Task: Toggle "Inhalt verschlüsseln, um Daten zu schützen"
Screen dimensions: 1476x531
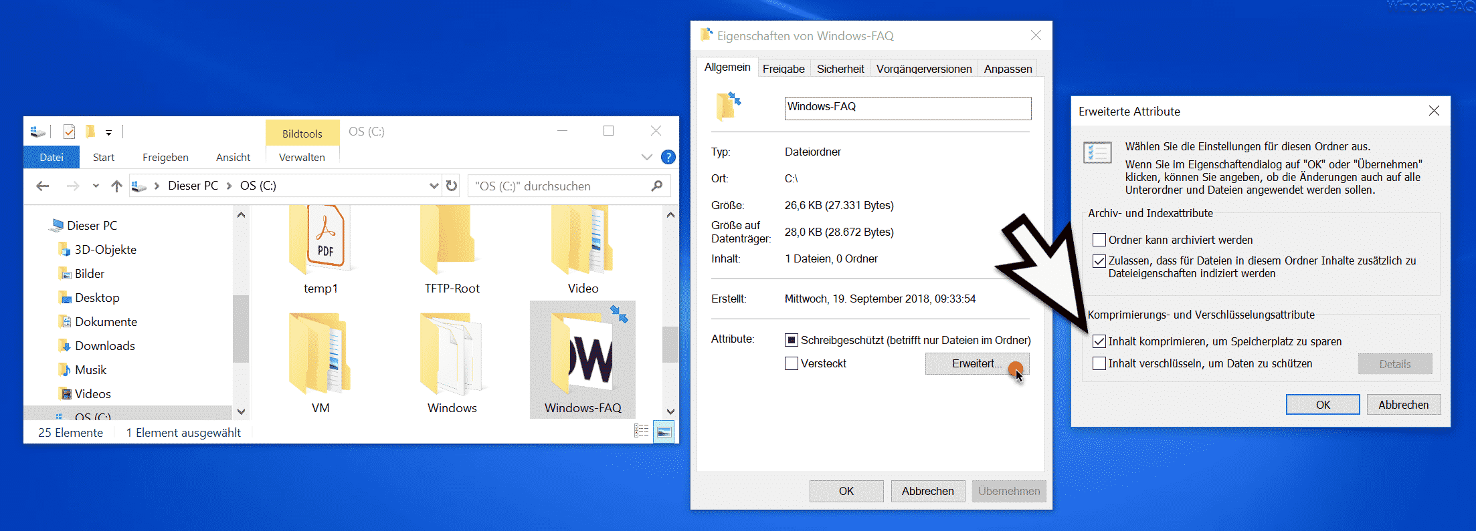Action: tap(1099, 363)
